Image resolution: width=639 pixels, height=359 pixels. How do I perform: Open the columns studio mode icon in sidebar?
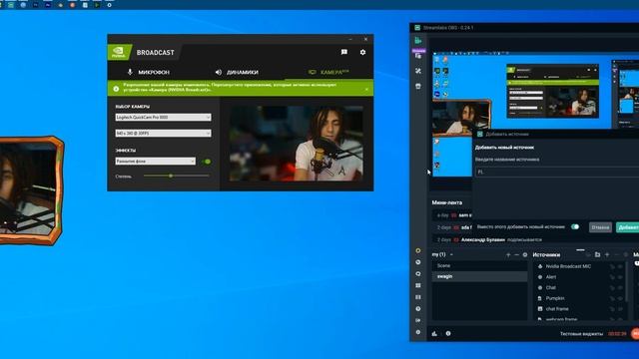click(x=418, y=297)
